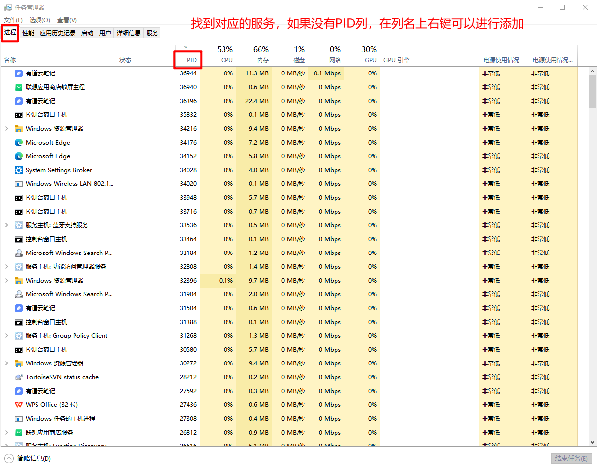Switch to the 服务 tab
597x471 pixels.
tap(152, 33)
